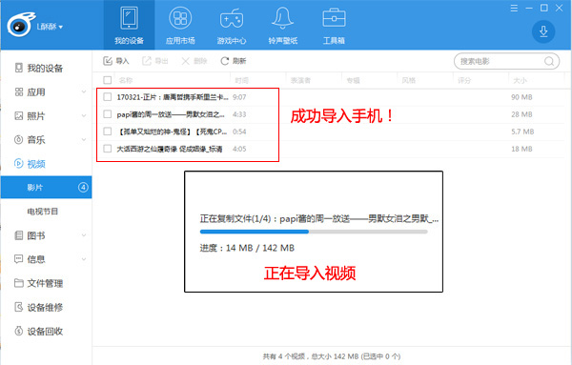The image size is (572, 365).
Task: Click the 刷新 refresh button
Action: (x=234, y=61)
